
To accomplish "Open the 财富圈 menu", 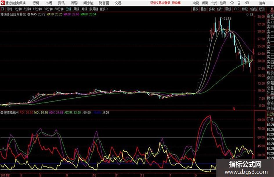I will pyautogui.click(x=104, y=3).
